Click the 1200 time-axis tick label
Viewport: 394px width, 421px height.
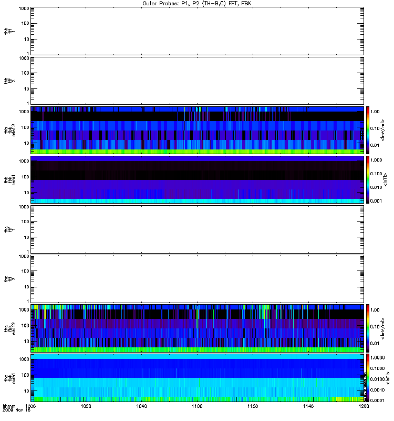point(364,406)
